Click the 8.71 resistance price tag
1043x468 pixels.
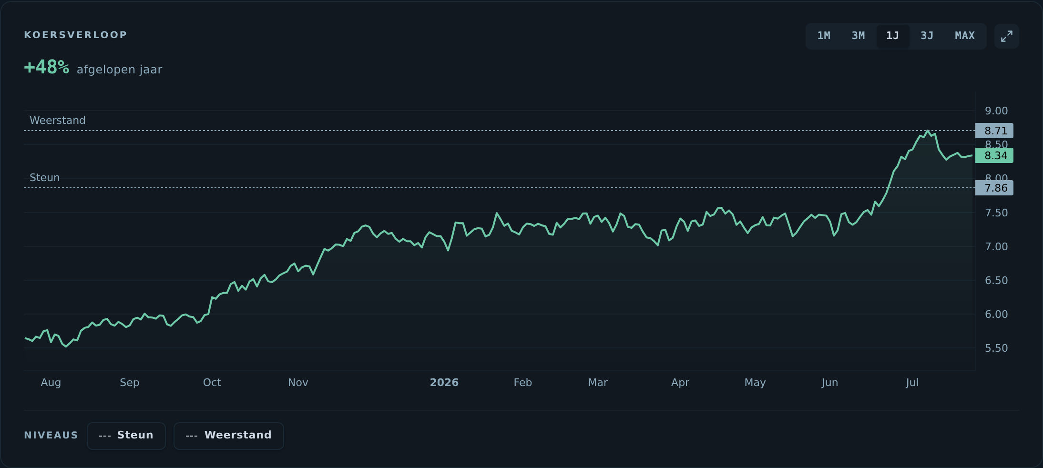(994, 131)
